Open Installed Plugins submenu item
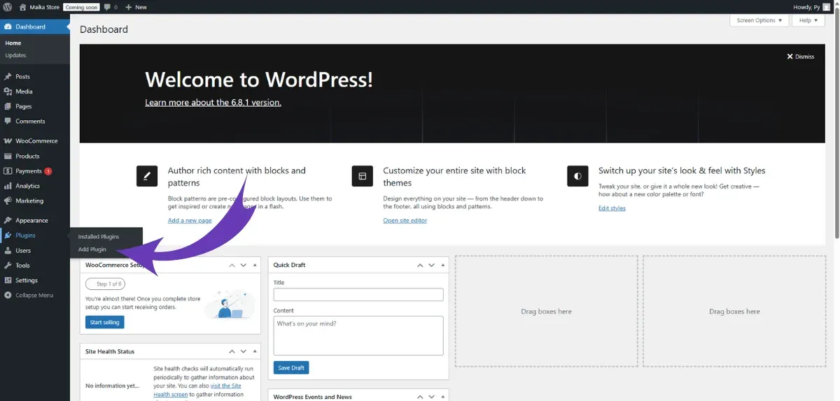This screenshot has width=840, height=401. (98, 237)
